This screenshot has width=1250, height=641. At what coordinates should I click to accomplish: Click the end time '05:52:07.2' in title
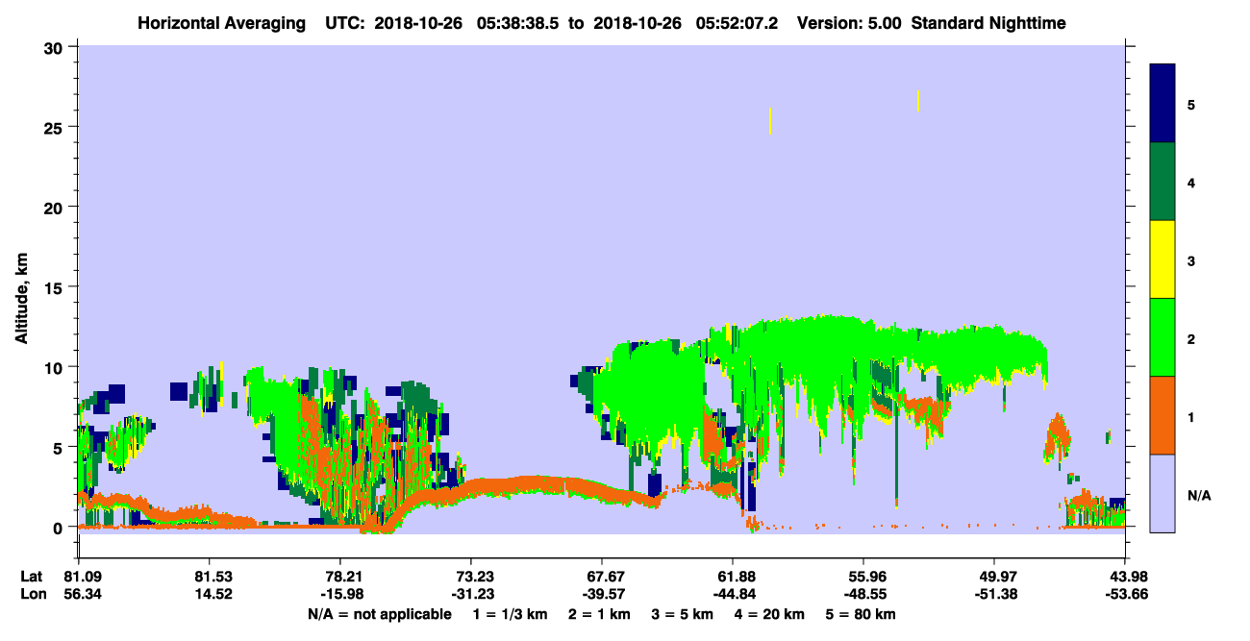click(x=738, y=23)
